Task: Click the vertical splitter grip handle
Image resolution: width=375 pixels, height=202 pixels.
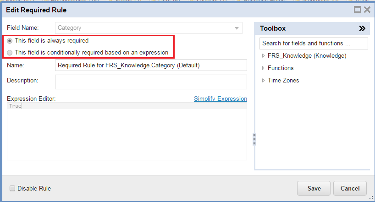Action: 254,139
